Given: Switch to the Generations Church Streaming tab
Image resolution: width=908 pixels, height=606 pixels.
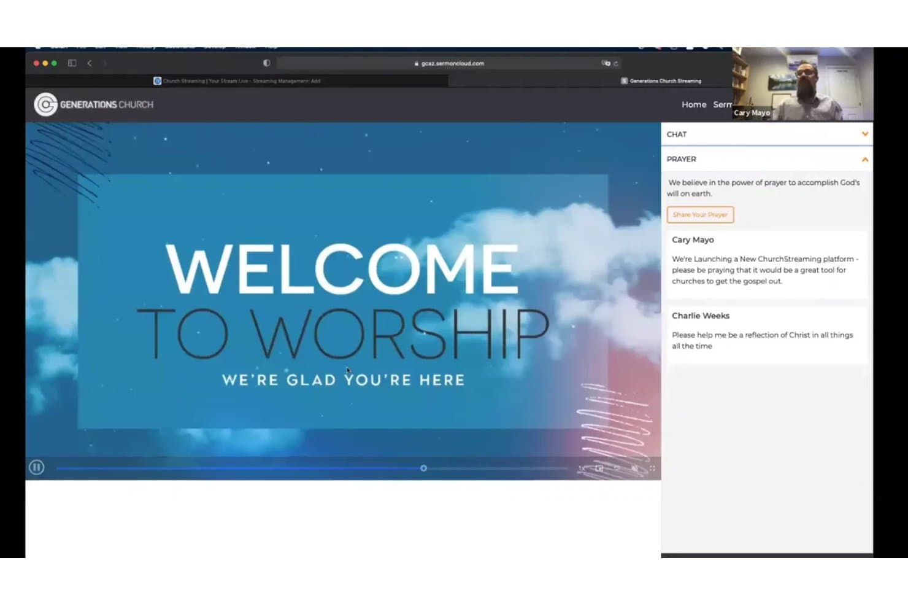Looking at the screenshot, I should pyautogui.click(x=661, y=80).
